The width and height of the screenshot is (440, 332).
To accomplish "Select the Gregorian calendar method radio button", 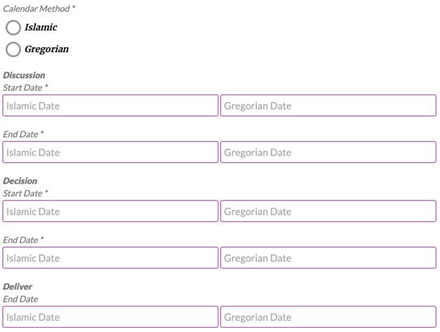I will 13,49.
